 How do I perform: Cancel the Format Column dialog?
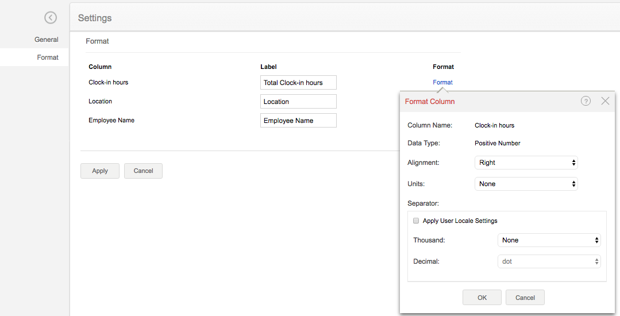pyautogui.click(x=525, y=298)
